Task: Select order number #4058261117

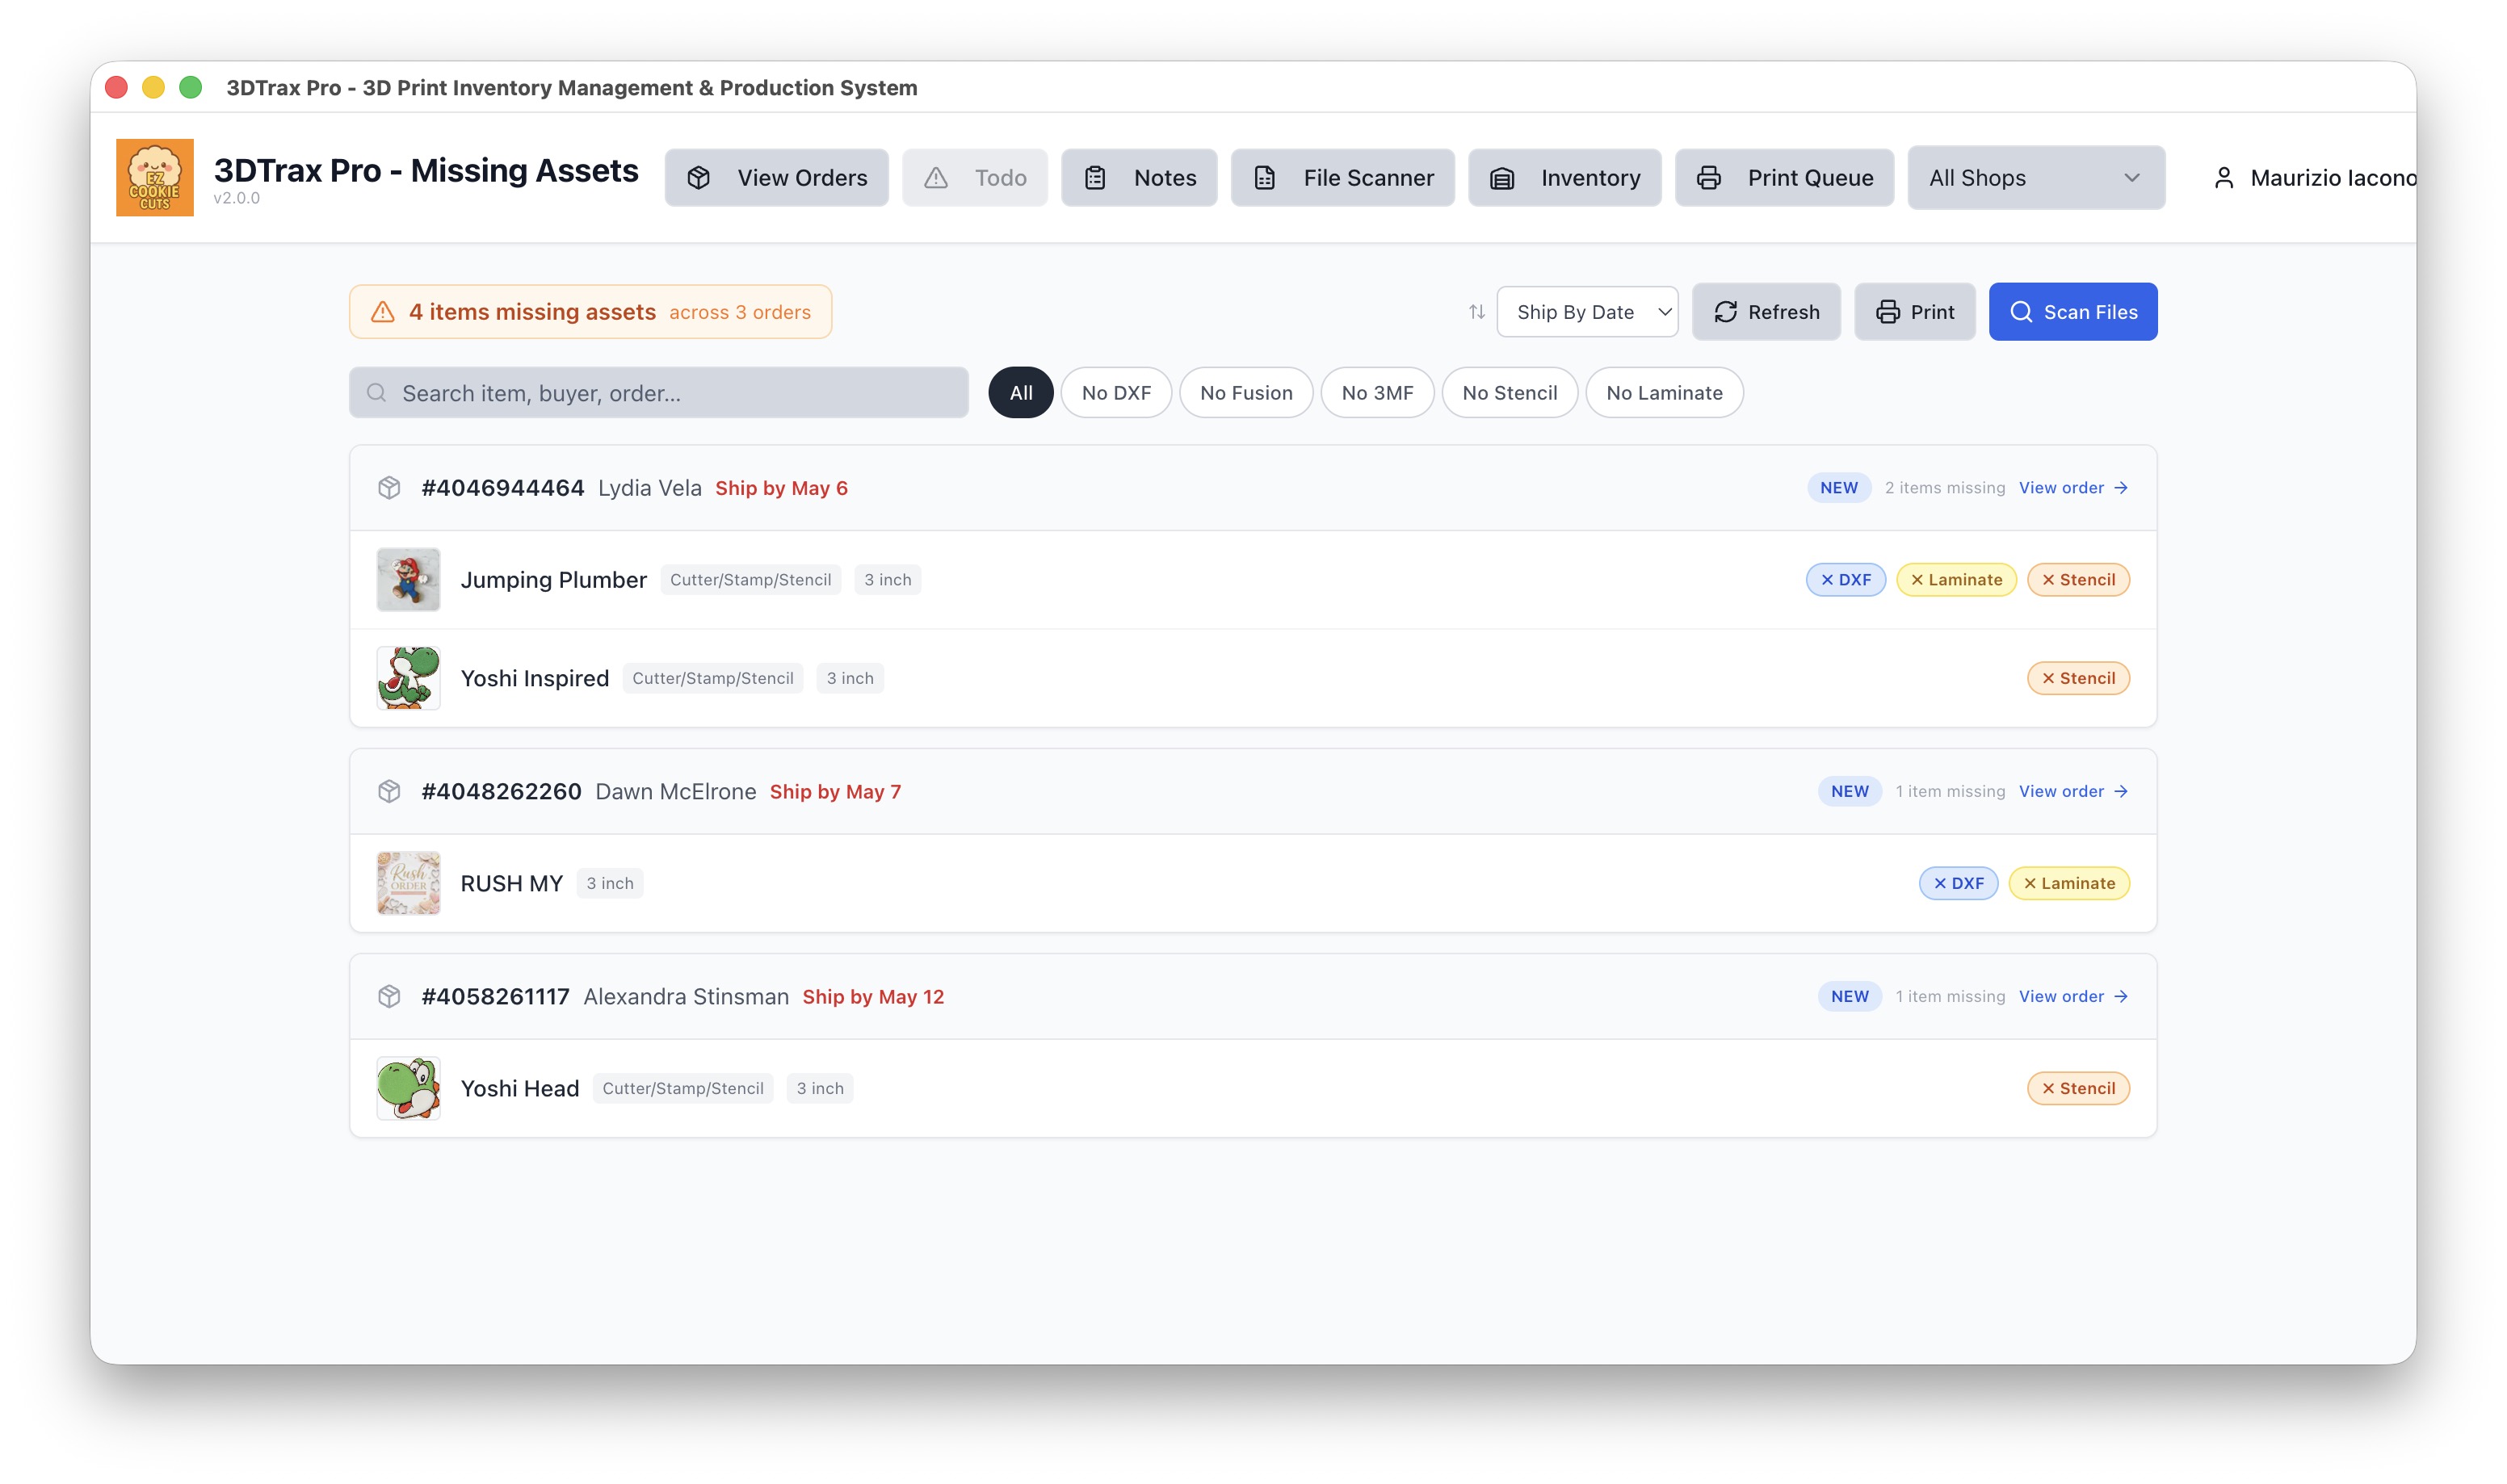Action: (495, 996)
